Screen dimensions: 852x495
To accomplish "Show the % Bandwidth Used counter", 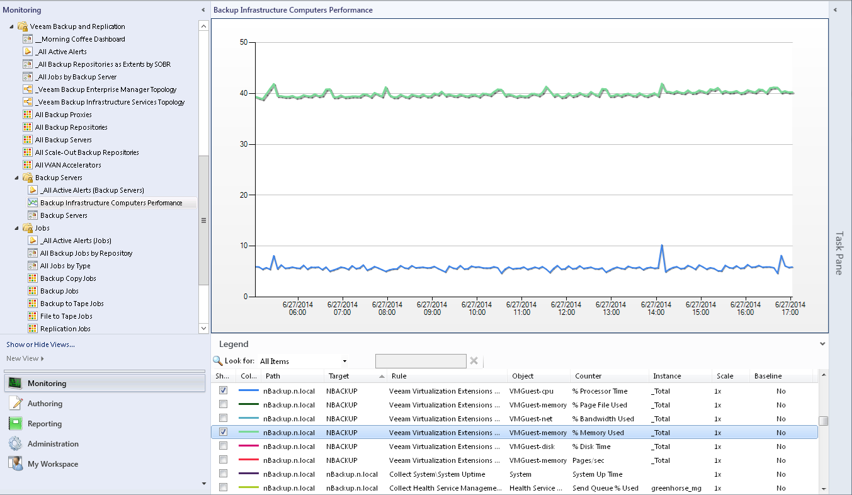I will tap(223, 418).
